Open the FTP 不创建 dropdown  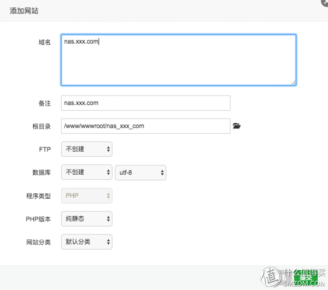tap(87, 149)
